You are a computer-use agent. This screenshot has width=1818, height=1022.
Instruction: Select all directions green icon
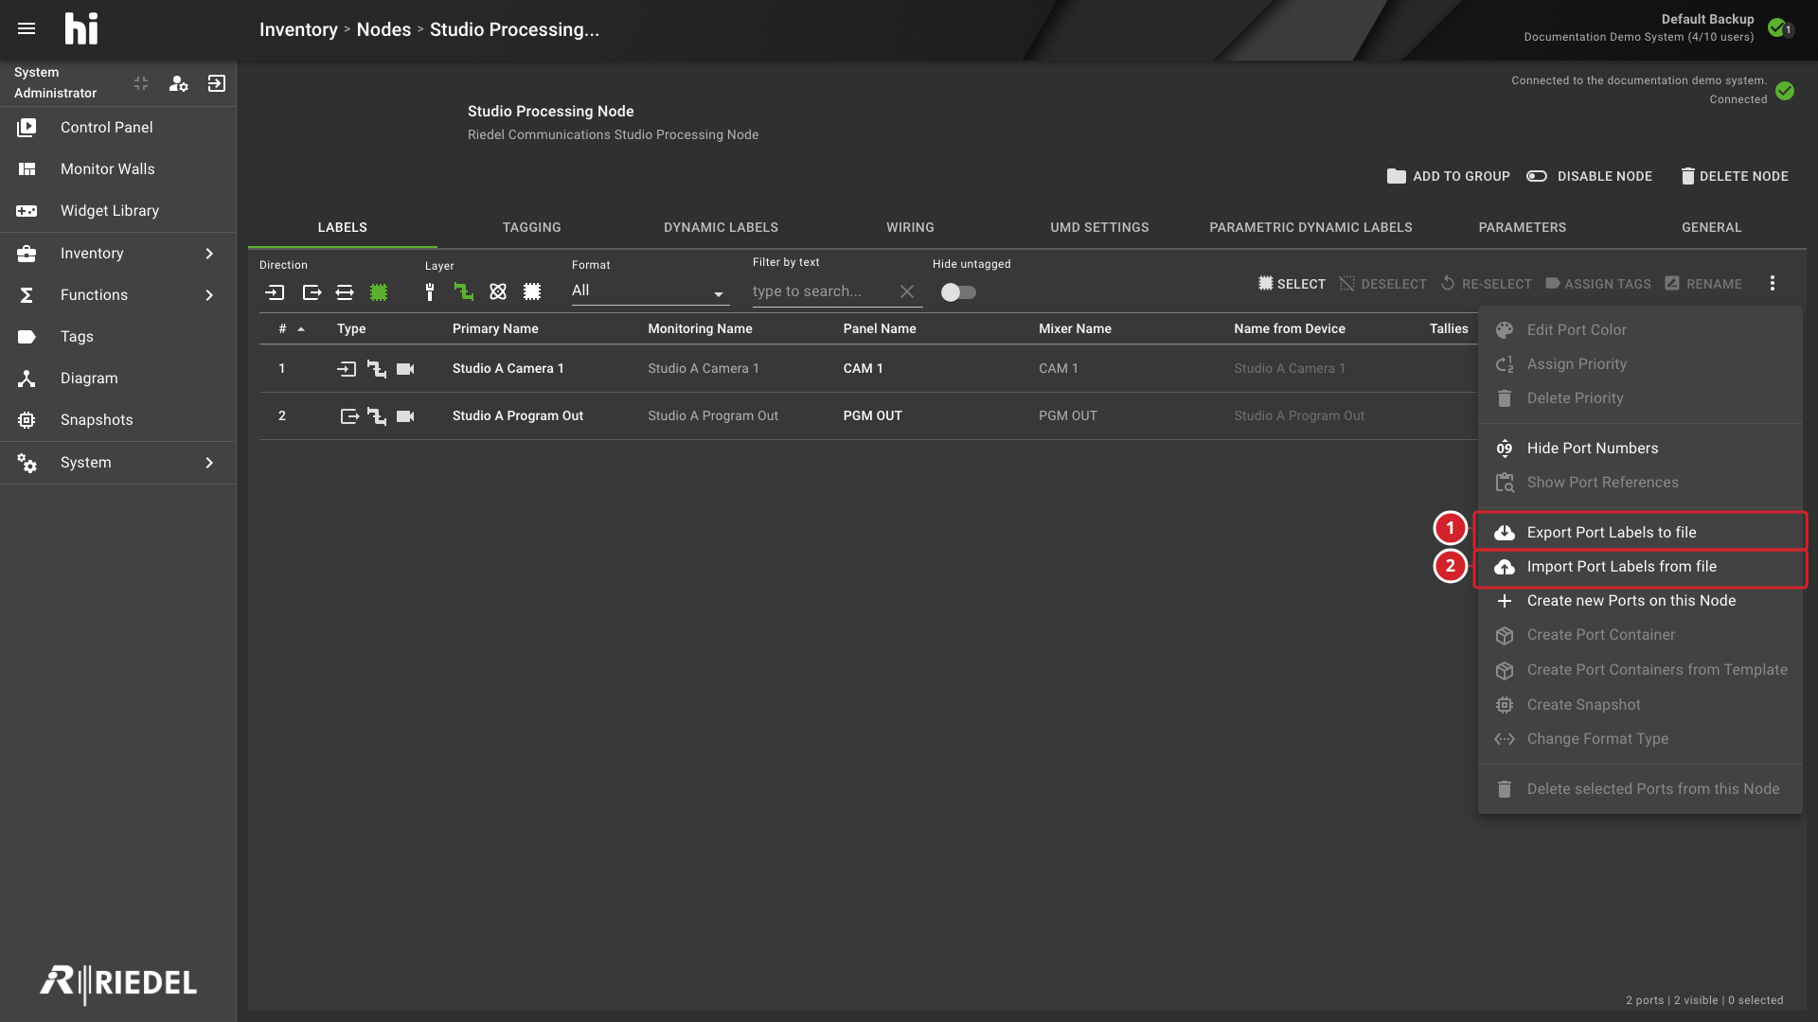[x=379, y=292]
